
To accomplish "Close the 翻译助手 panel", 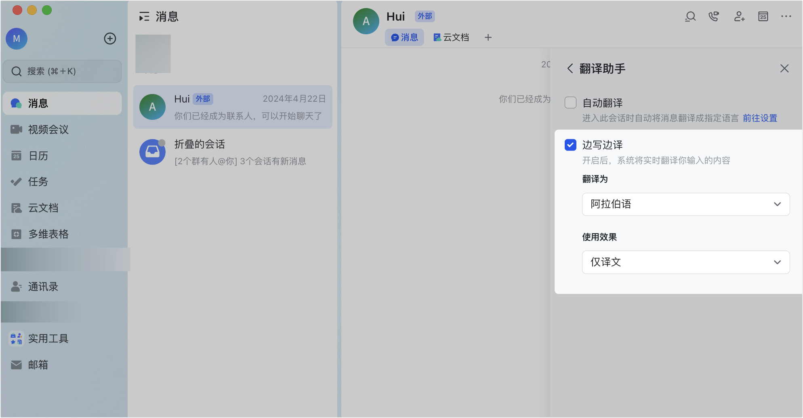I will tap(784, 69).
